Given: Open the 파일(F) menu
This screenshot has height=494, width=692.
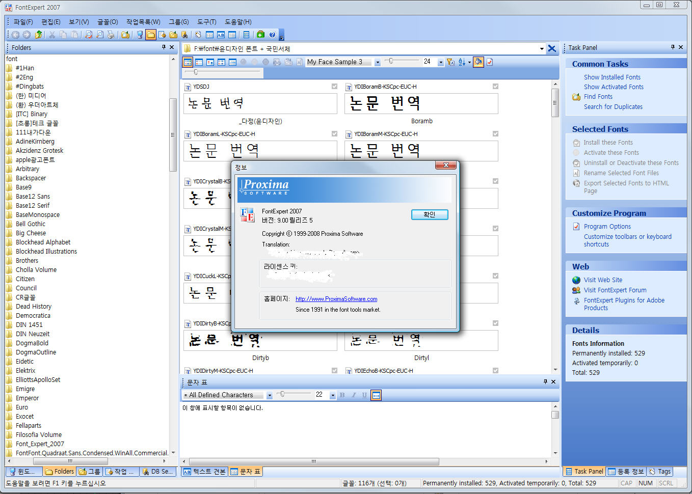Looking at the screenshot, I should 23,22.
